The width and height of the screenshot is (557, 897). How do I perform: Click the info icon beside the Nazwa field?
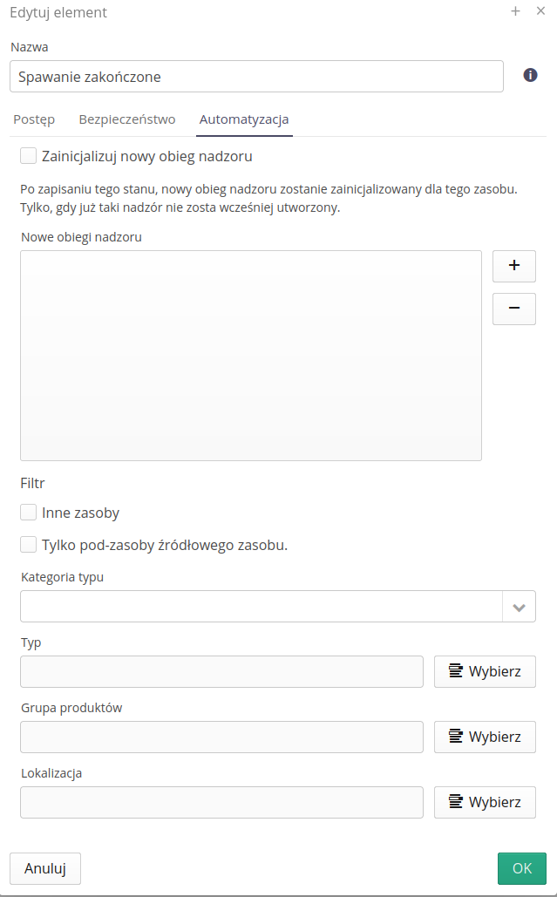click(530, 75)
